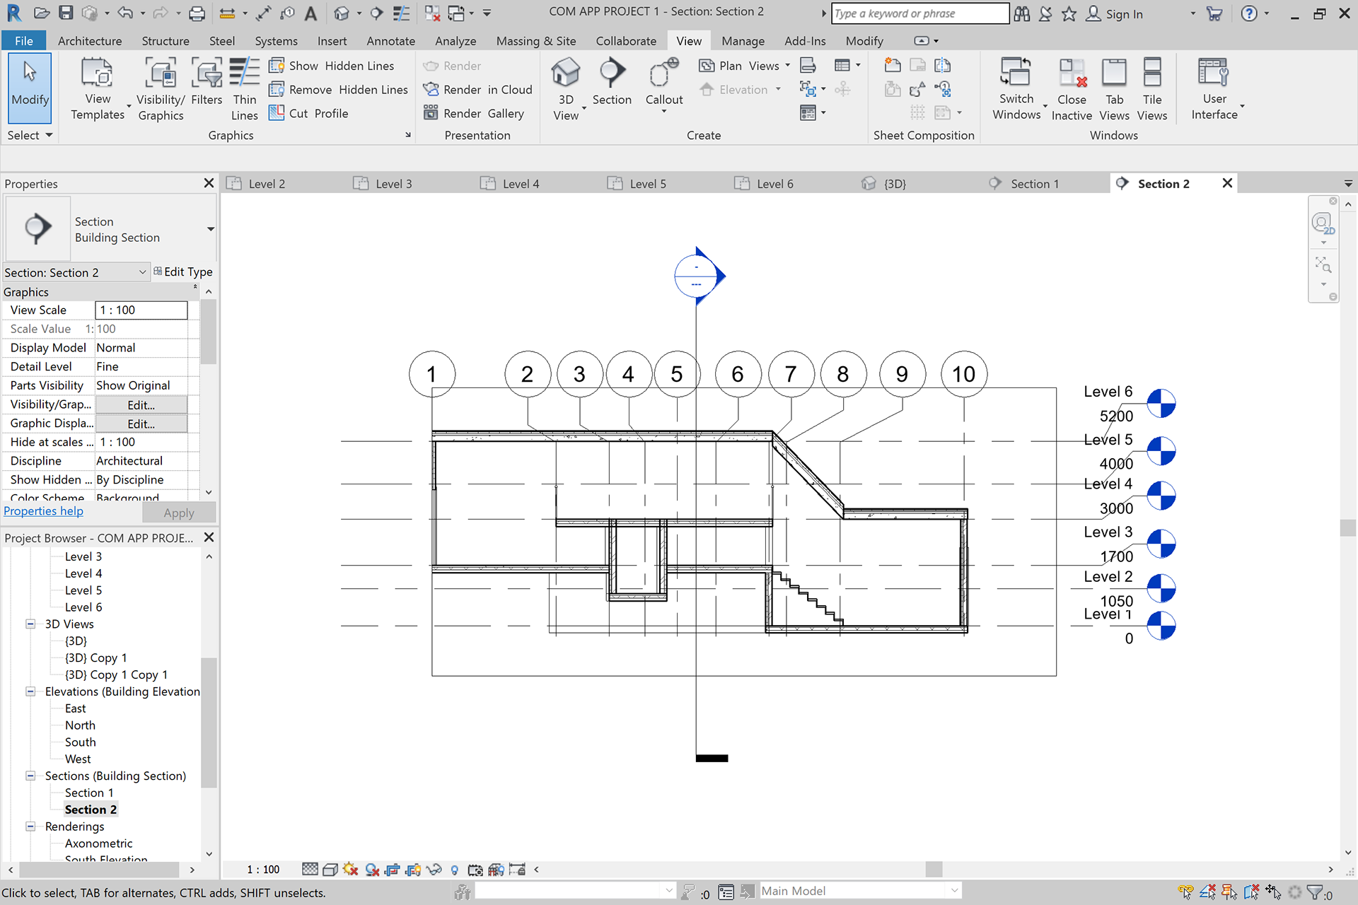Viewport: 1358px width, 905px height.
Task: Toggle Thin Lines mode
Action: 245,90
